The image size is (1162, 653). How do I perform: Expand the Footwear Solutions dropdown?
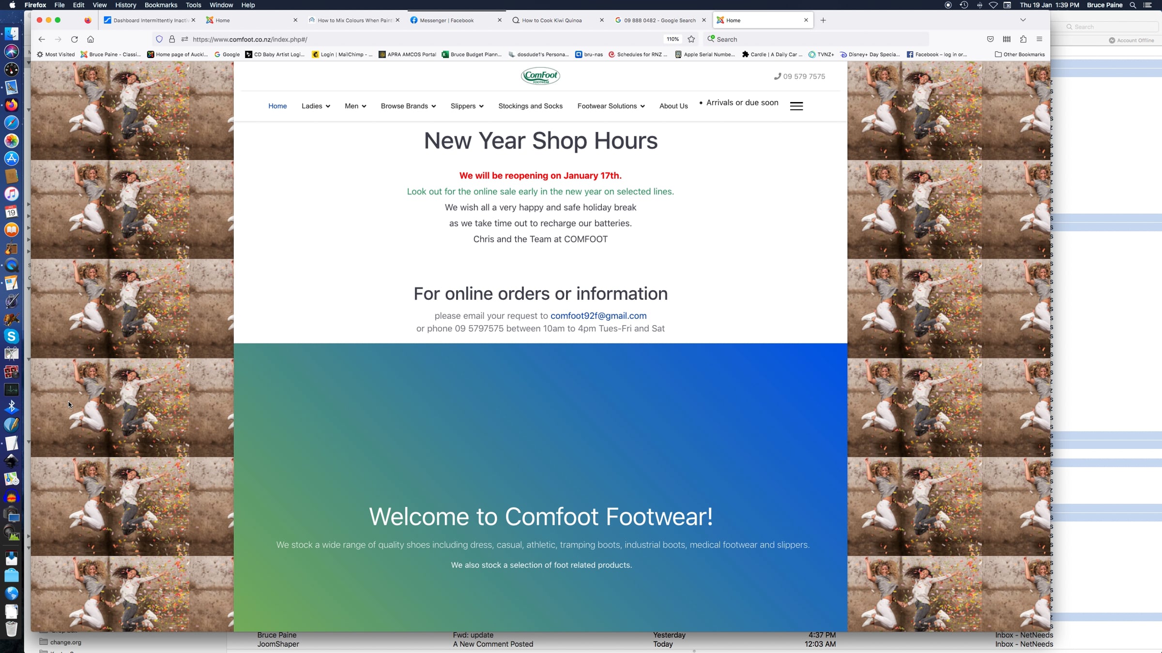click(x=611, y=106)
